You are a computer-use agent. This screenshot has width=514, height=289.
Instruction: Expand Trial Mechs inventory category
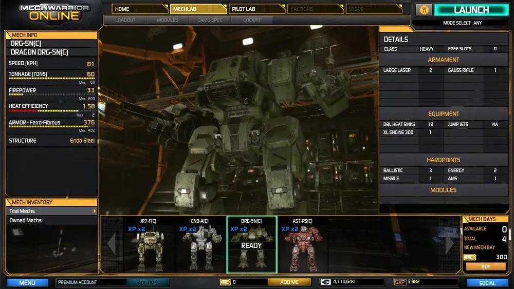(51, 211)
